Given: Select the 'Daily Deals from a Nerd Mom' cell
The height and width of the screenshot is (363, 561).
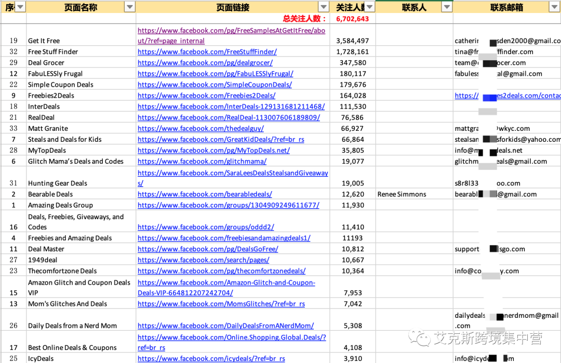Looking at the screenshot, I should [x=81, y=320].
